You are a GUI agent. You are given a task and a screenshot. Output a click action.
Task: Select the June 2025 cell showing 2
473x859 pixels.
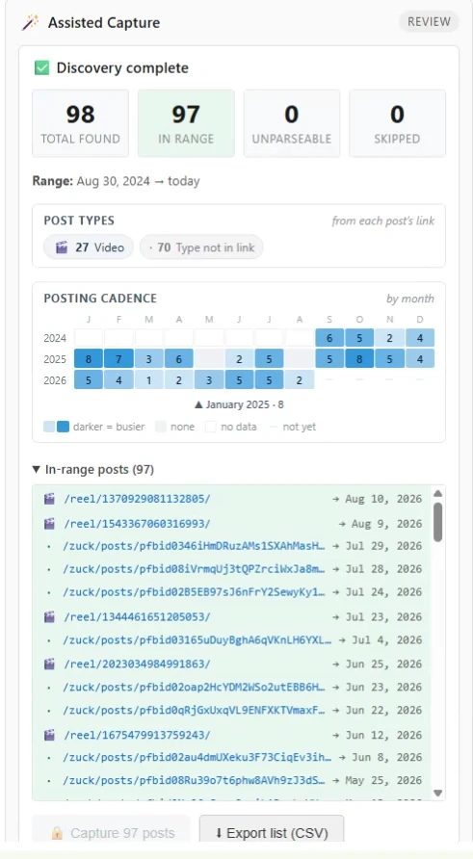pyautogui.click(x=240, y=359)
